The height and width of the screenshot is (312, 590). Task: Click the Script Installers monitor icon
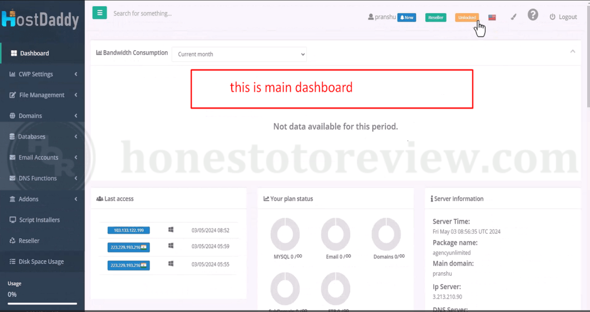coord(13,220)
